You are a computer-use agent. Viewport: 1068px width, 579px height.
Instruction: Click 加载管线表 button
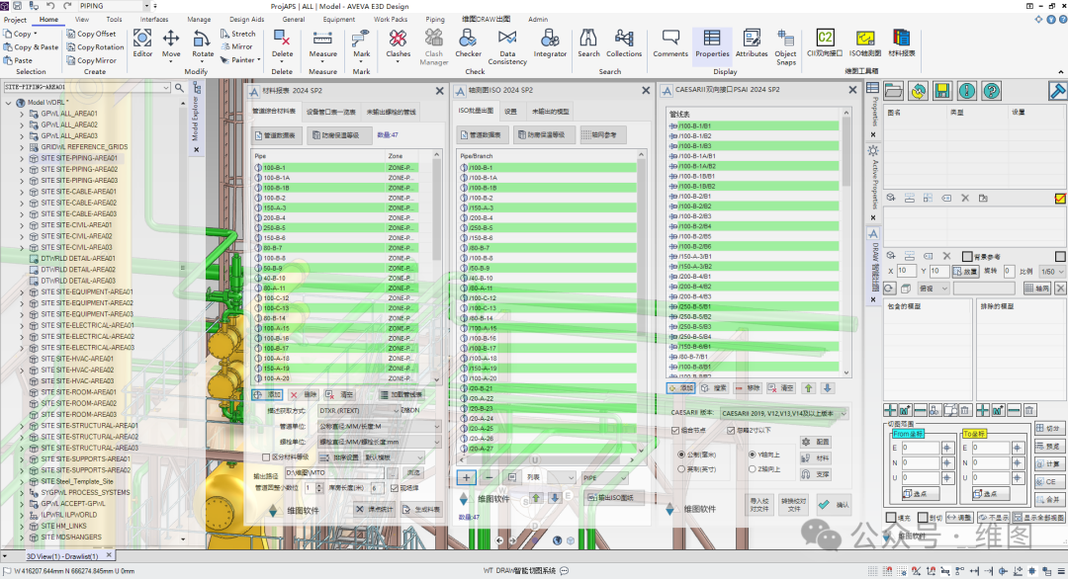point(401,394)
